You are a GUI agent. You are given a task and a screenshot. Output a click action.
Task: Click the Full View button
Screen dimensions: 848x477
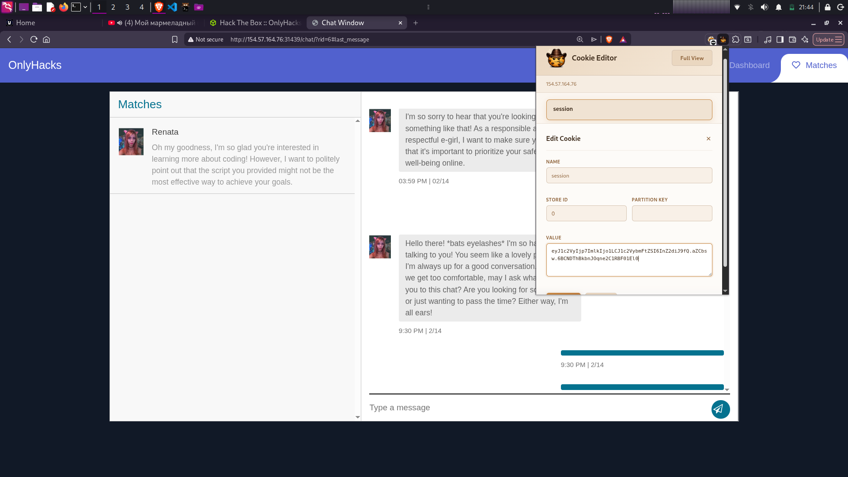coord(692,58)
